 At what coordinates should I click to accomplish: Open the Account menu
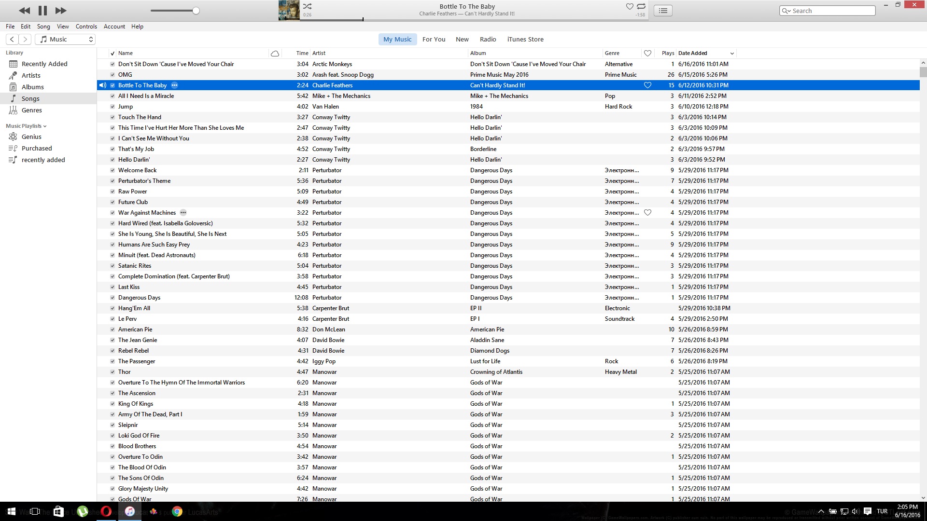click(x=114, y=27)
